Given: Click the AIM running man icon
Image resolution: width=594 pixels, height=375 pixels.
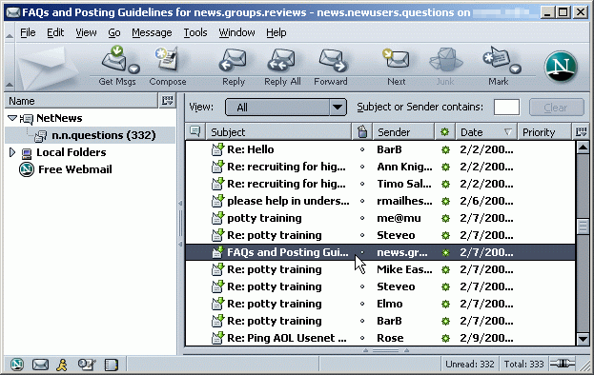Looking at the screenshot, I should (x=62, y=365).
